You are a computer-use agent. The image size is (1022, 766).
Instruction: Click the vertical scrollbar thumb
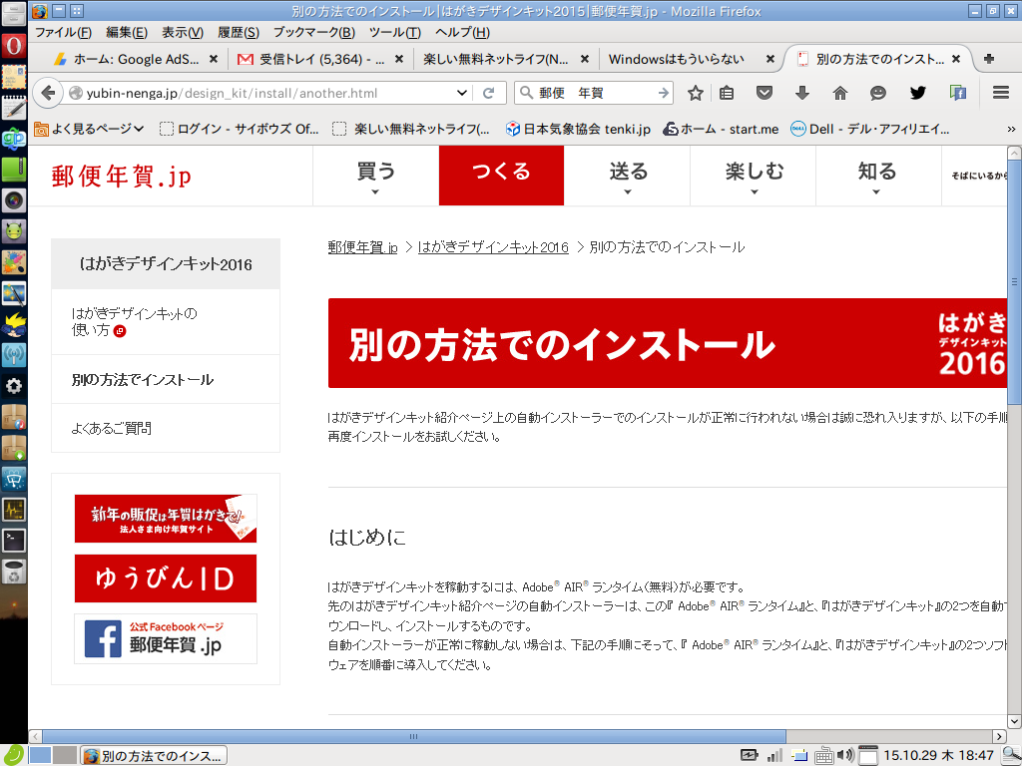1014,282
